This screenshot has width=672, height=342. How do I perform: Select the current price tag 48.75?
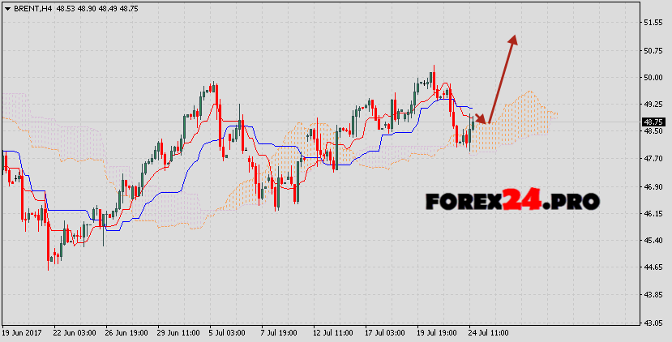click(653, 122)
